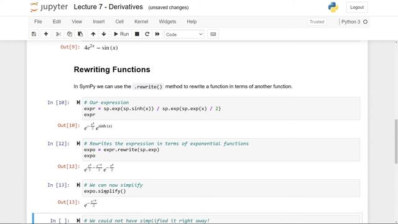Image resolution: width=398 pixels, height=224 pixels.
Task: Open the Kernel menu
Action: coord(141,22)
